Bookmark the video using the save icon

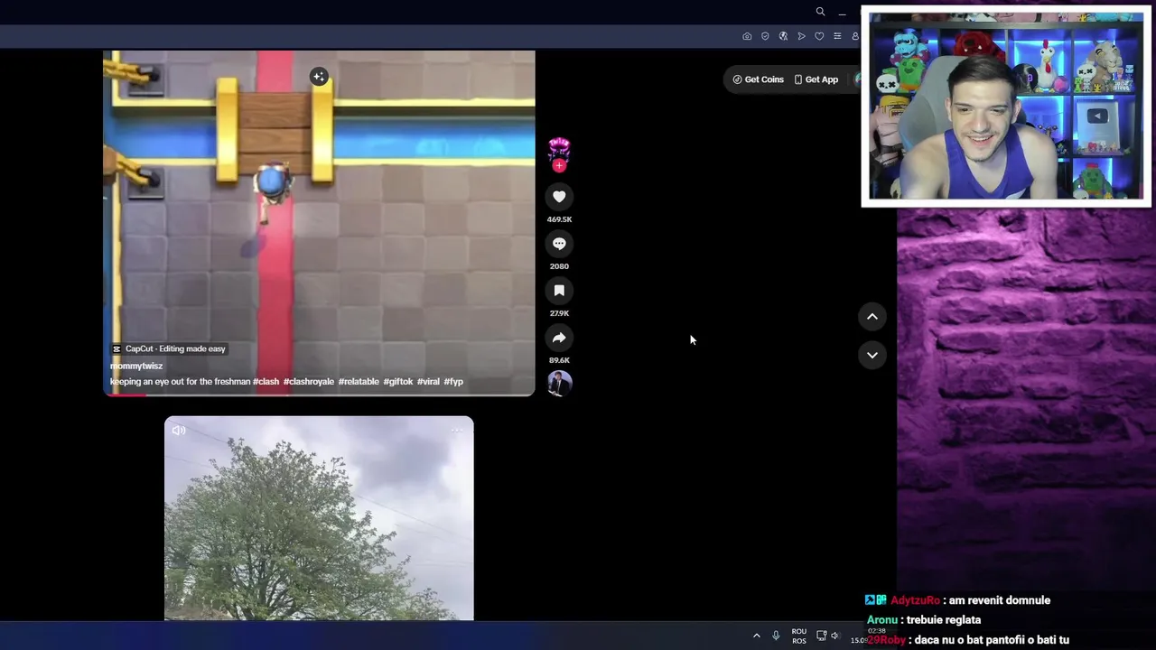(559, 291)
